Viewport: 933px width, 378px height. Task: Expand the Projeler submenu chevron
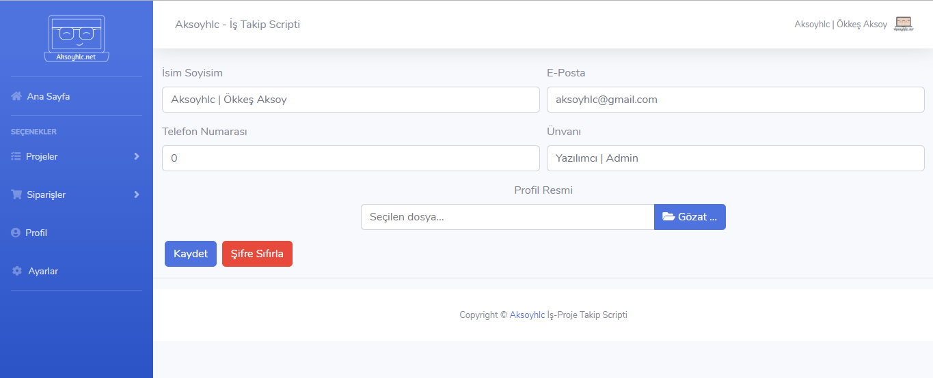(x=137, y=156)
